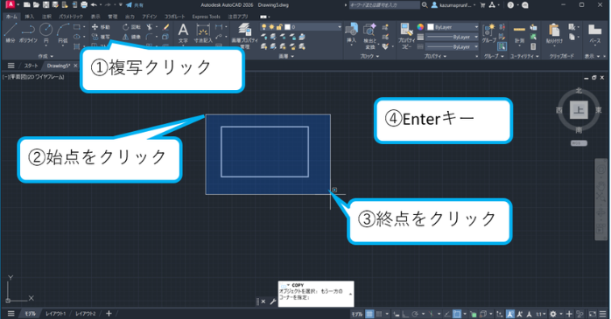Viewport: 611px width, 319px height.
Task: Open the Annotate (注釈) ribbon tab
Action: 46,17
